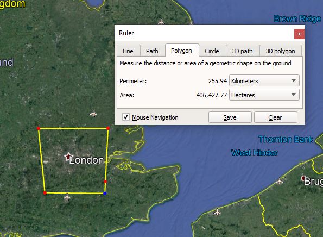The width and height of the screenshot is (323, 237).
Task: Switch to the Path tab
Action: point(153,51)
